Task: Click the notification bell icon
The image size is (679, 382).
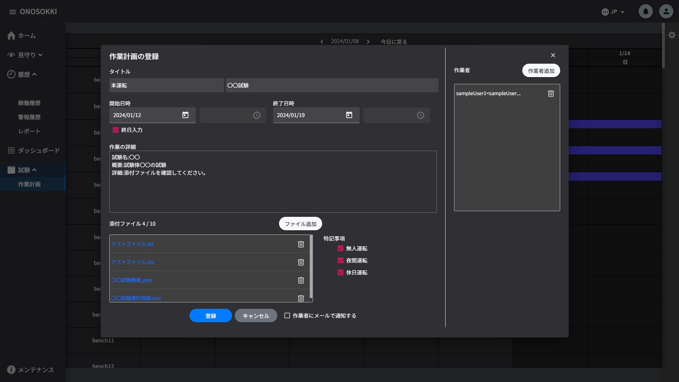Action: click(x=645, y=11)
